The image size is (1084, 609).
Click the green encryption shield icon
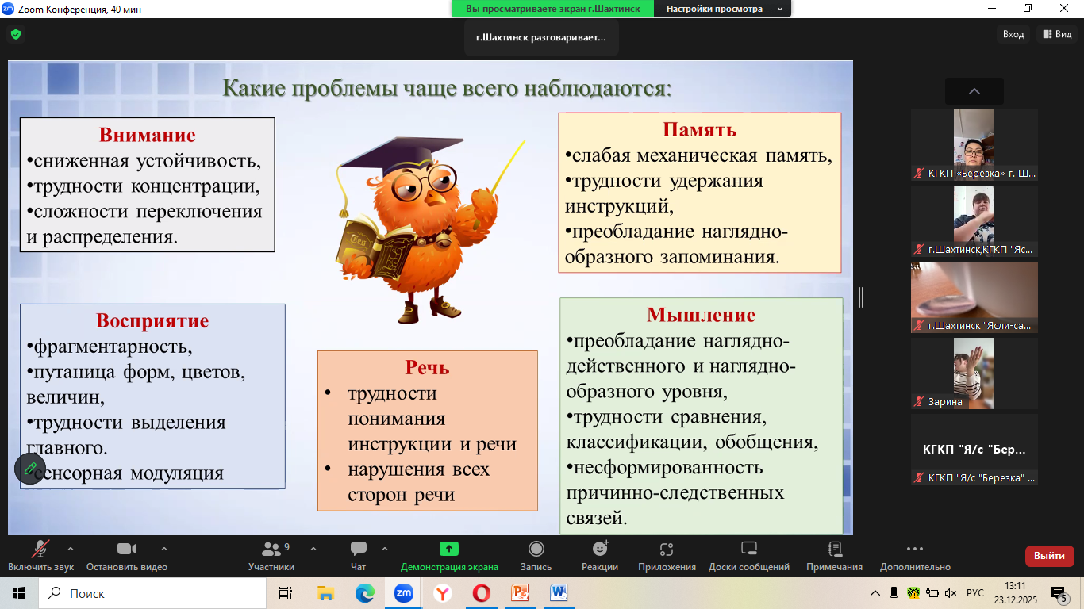(15, 35)
